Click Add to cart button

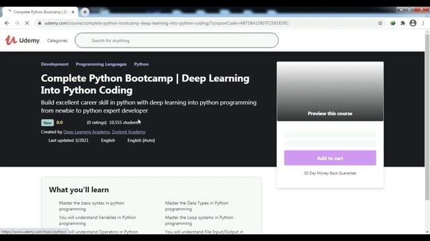pyautogui.click(x=330, y=158)
